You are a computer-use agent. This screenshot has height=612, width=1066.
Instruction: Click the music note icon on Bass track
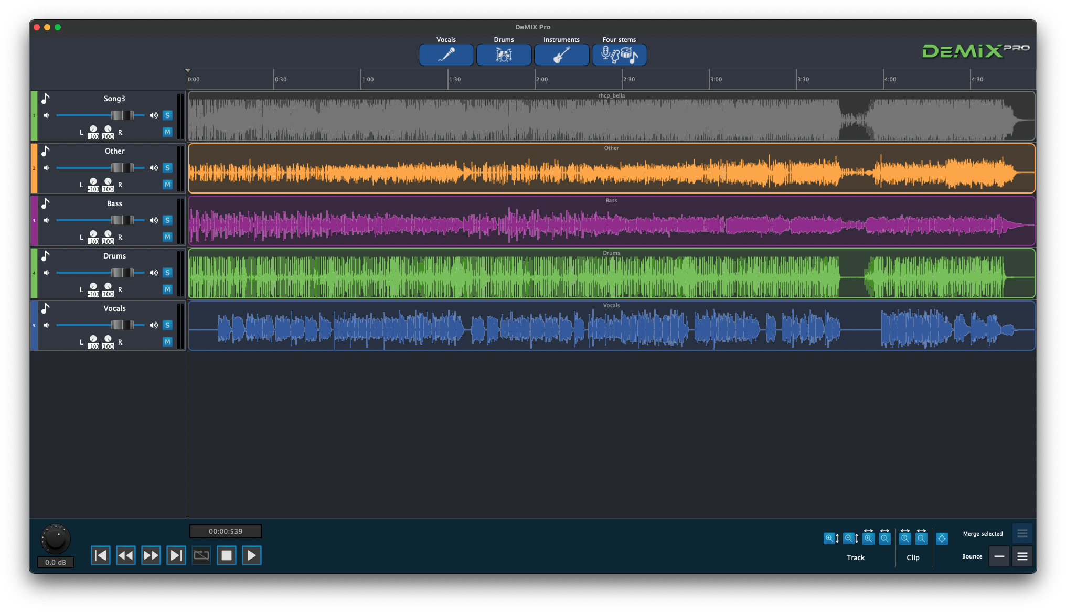pos(46,203)
